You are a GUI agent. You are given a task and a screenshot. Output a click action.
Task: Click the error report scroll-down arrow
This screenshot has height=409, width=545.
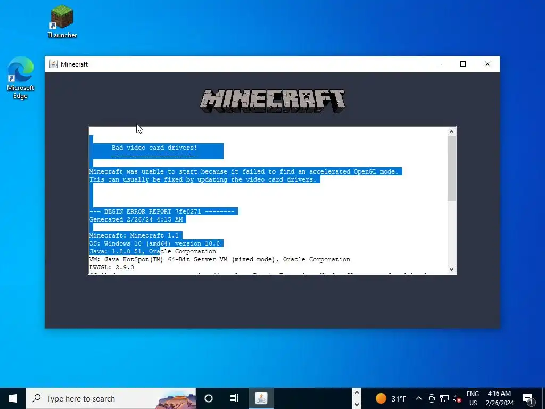(x=451, y=269)
